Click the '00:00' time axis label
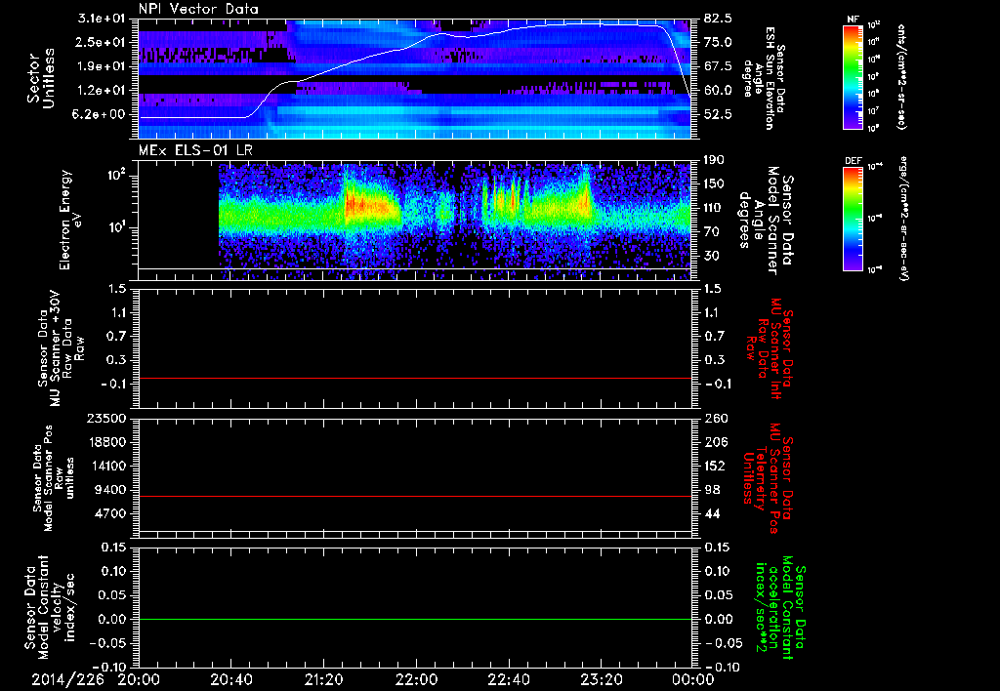1000x691 pixels. 693,679
